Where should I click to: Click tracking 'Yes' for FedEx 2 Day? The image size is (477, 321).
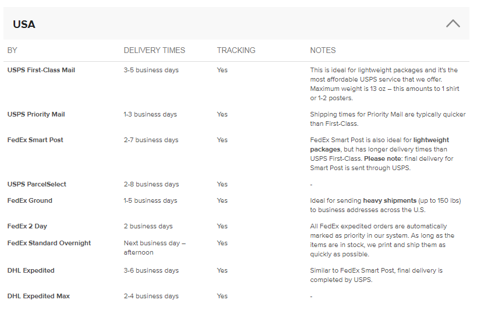point(222,226)
